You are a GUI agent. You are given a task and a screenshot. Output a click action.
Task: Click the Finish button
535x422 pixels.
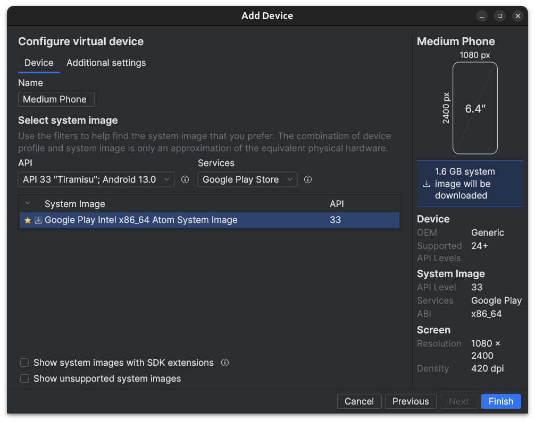(x=500, y=401)
